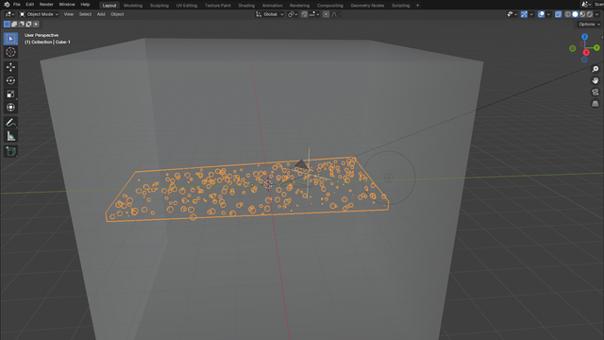This screenshot has width=604, height=340.
Task: Select the Measure tool
Action: [10, 136]
